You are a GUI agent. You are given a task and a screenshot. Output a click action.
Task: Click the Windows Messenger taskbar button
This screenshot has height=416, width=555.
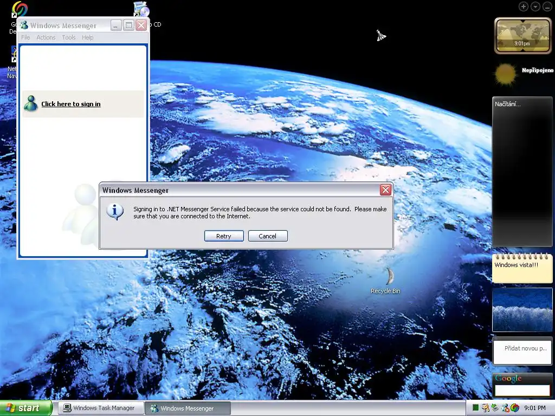(187, 408)
